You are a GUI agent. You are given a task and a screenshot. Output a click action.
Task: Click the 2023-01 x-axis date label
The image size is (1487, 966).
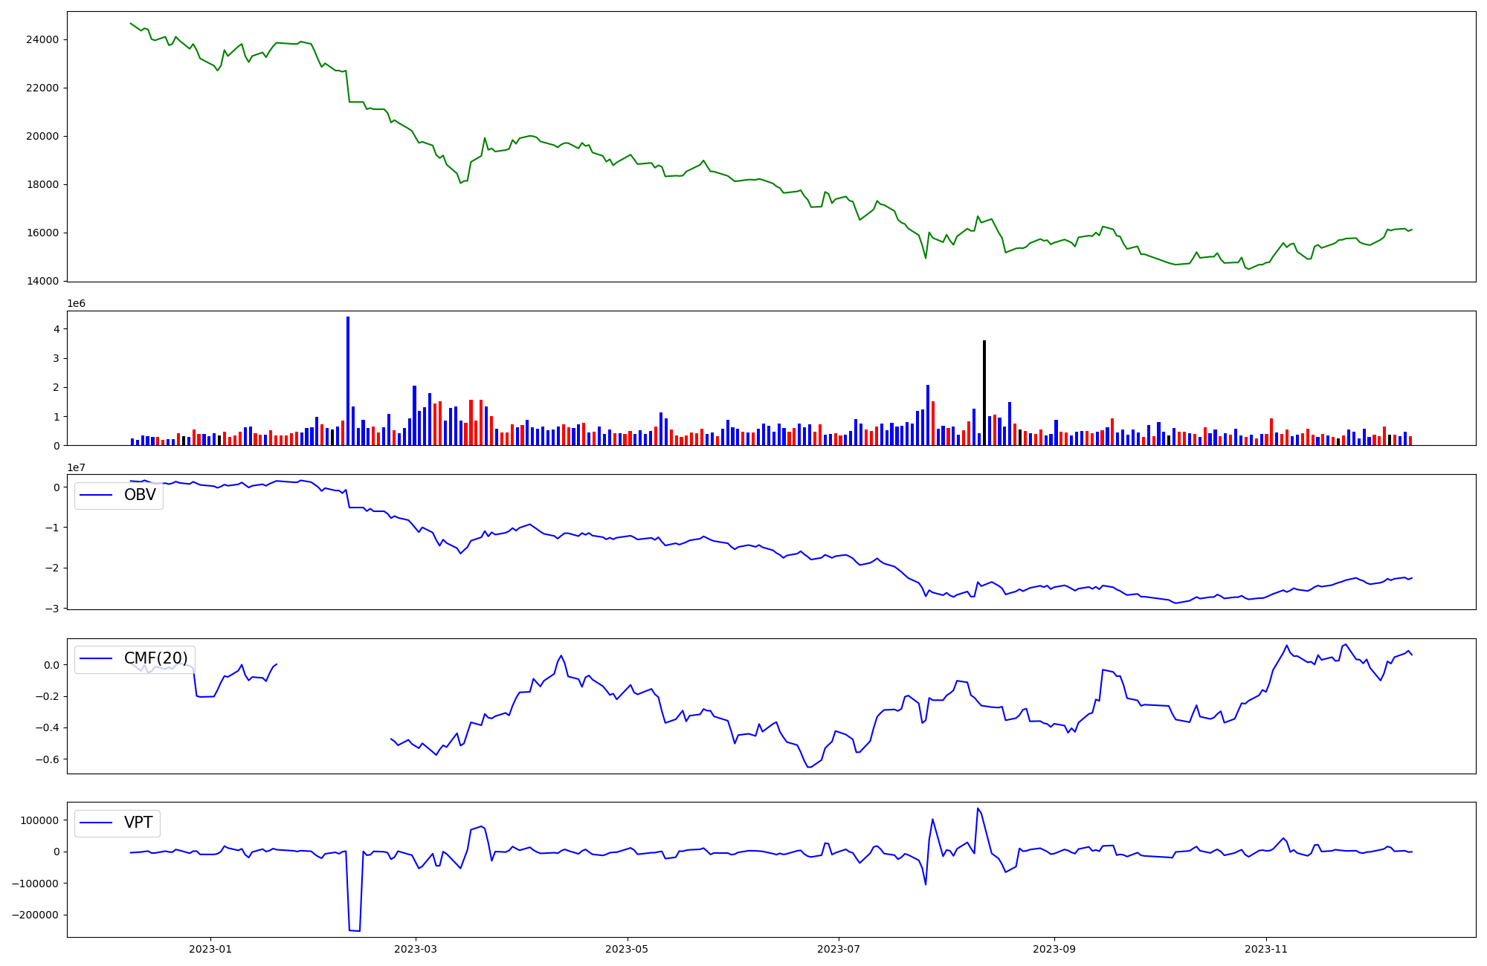tap(210, 949)
